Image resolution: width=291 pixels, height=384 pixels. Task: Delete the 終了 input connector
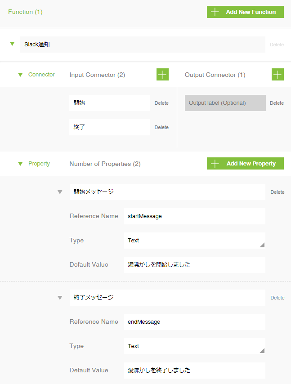[x=161, y=127]
